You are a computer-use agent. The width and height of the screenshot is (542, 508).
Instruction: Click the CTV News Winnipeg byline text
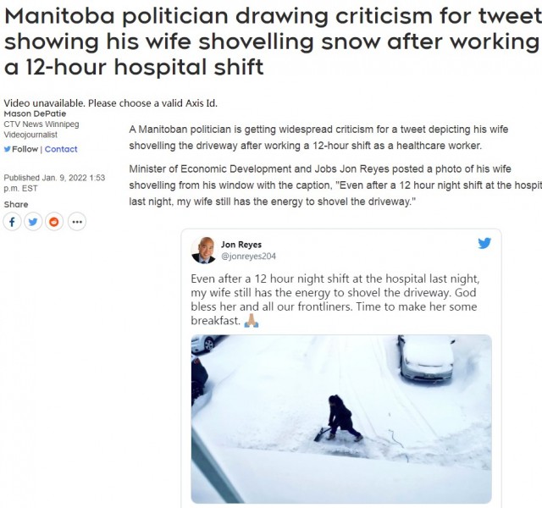click(x=42, y=124)
